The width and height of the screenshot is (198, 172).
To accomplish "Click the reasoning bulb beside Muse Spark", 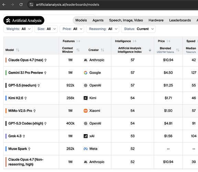I will coord(29,149).
